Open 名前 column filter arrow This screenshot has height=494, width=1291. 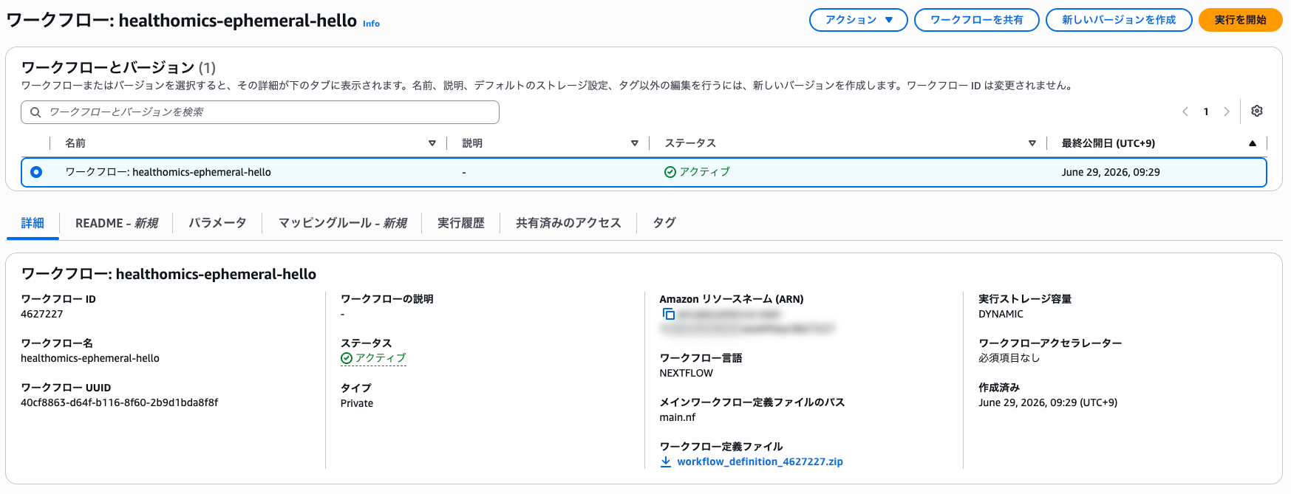click(x=432, y=143)
